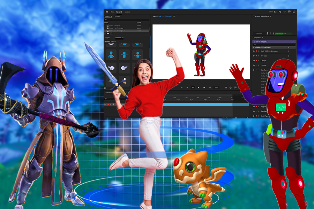Switch Controls panel to Layout mode
Viewport: 314px width, 209px height.
[113, 41]
